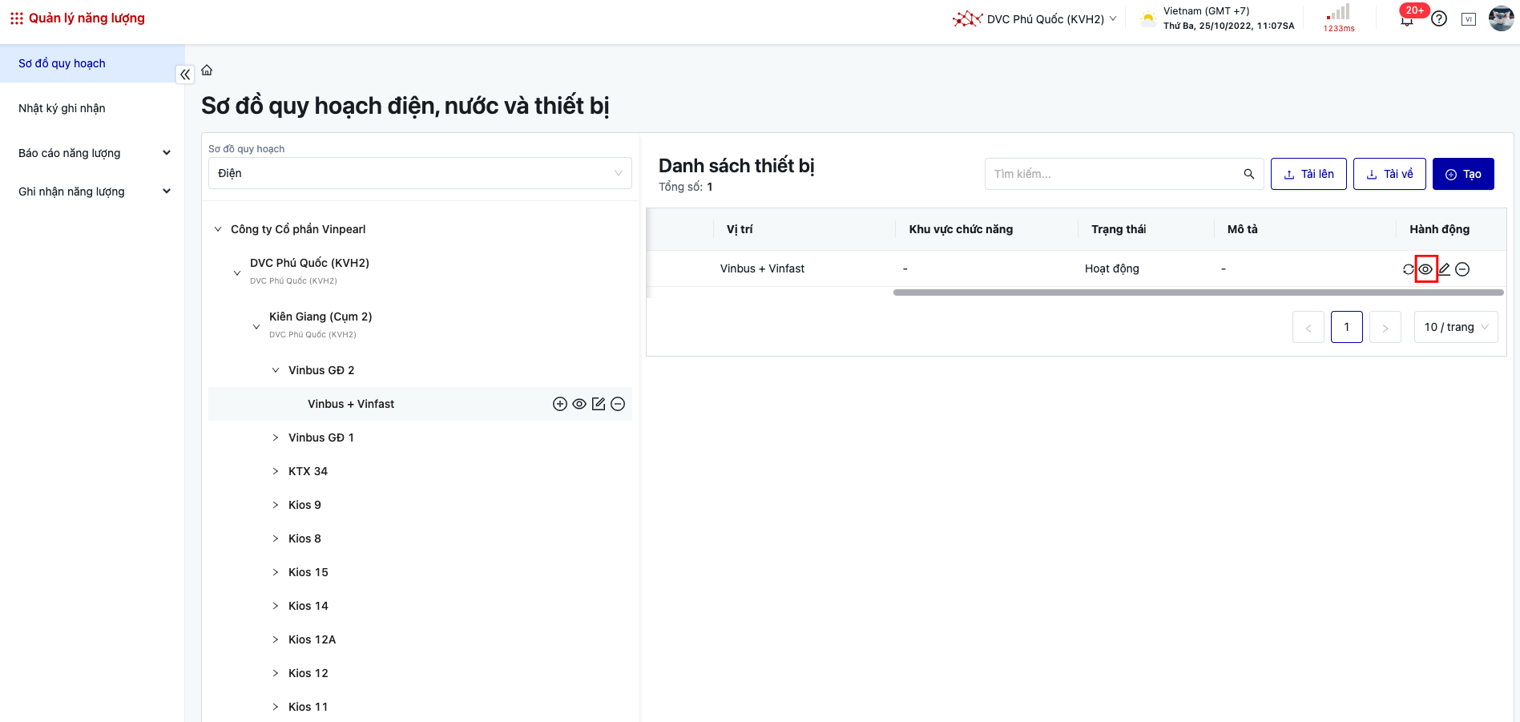Edit the Vinbus + Vinfast tree node
This screenshot has width=1520, height=722.
(599, 404)
